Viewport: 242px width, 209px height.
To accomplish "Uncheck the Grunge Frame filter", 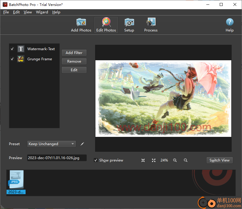I will pos(12,59).
